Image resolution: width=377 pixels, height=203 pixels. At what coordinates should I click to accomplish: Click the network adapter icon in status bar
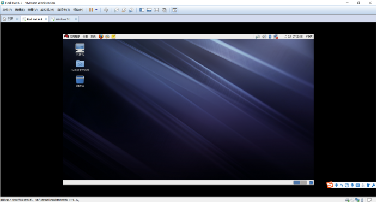click(x=357, y=200)
